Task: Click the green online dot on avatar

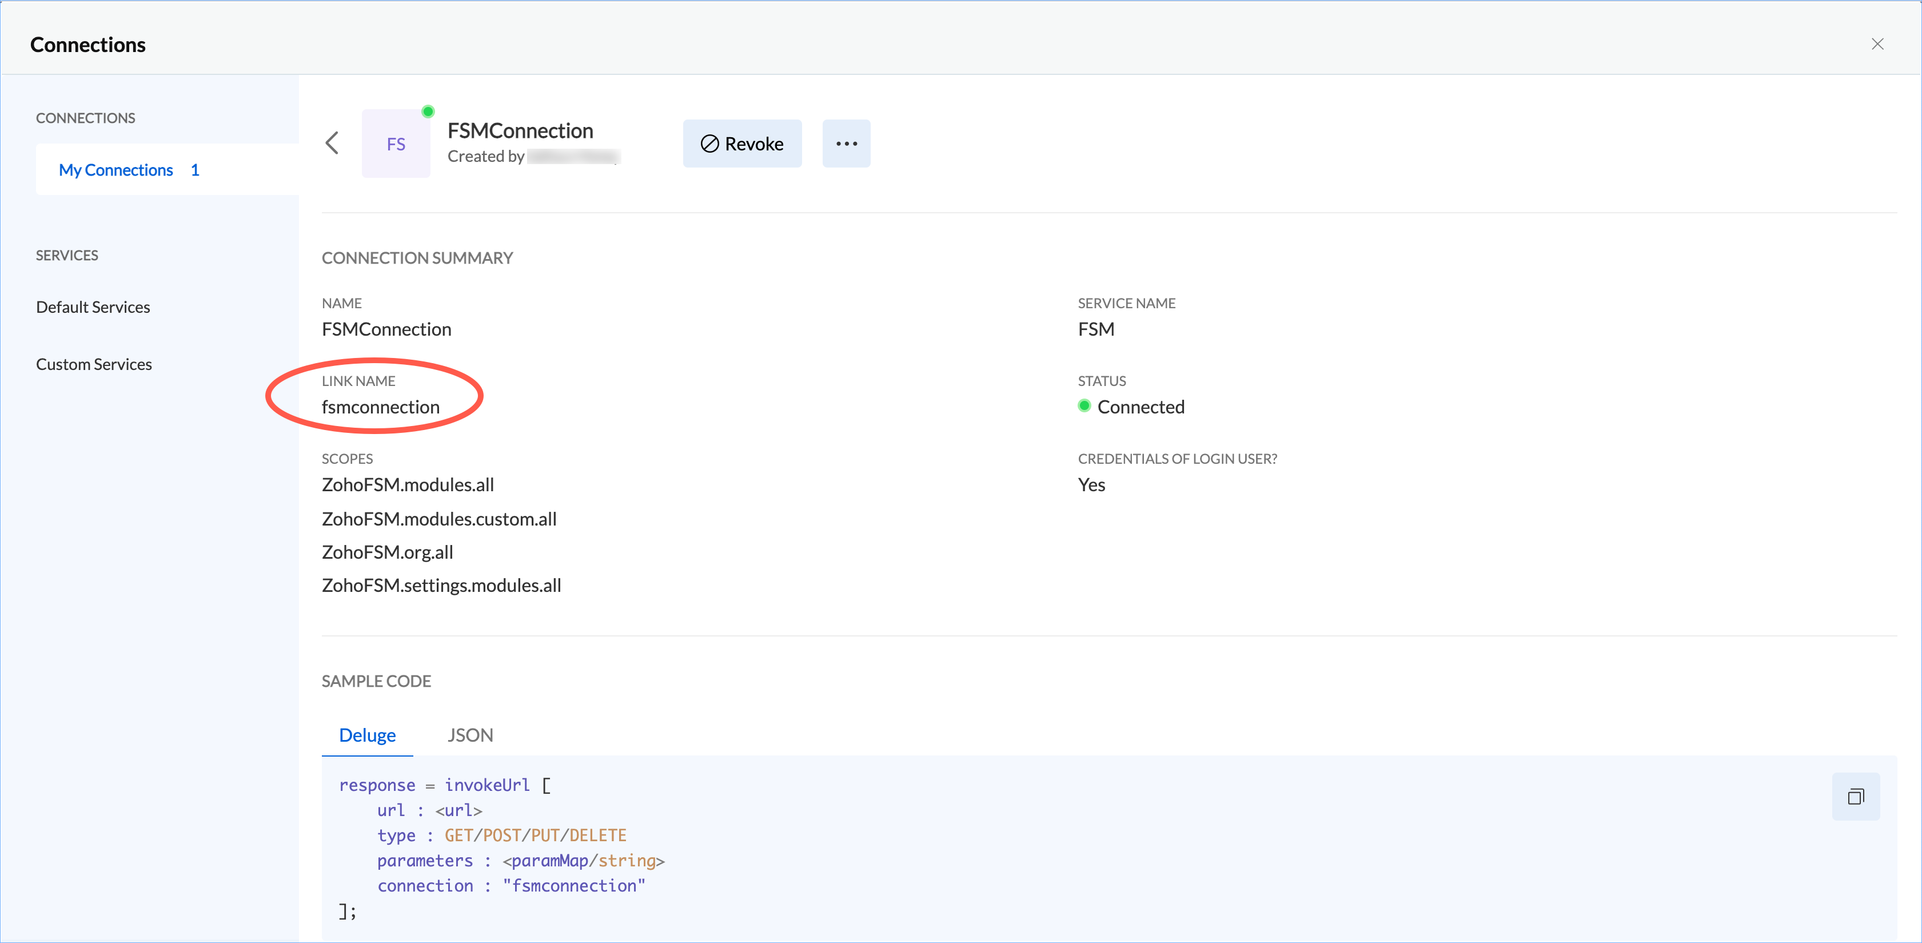Action: click(x=428, y=112)
